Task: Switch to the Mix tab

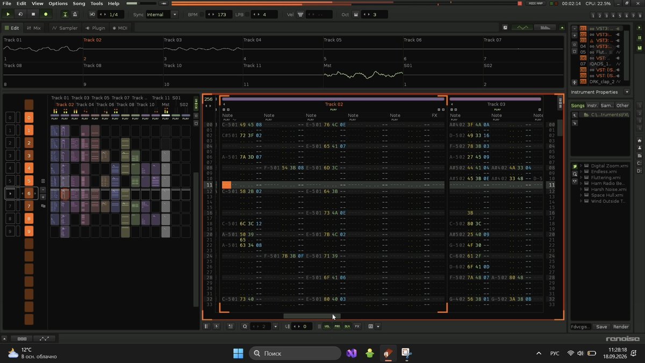Action: [34, 28]
